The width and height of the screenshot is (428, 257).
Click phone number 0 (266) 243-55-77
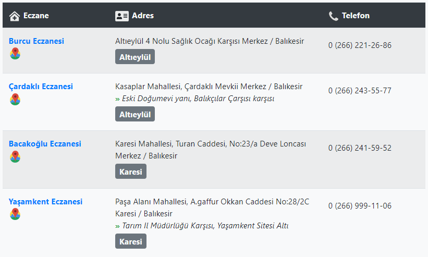coord(360,91)
